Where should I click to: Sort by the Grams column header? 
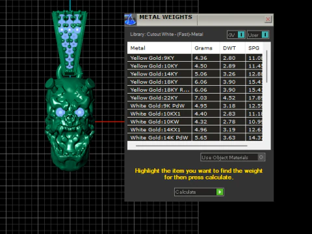point(205,48)
